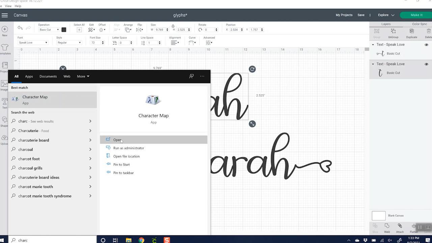432x243 pixels.
Task: Choose Open file location
Action: (154, 156)
